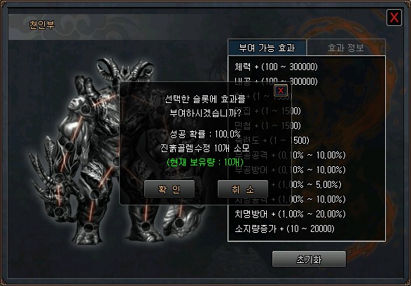Select the slot circle on golem's left knee
Screen dimensions: 411x286
click(x=95, y=194)
